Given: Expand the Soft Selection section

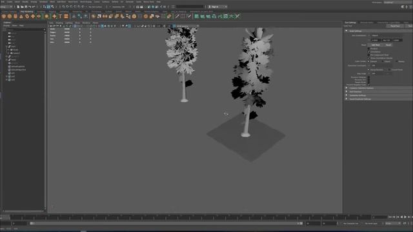Looking at the screenshot, I should pos(347,92).
